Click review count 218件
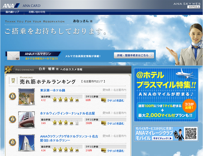Image resolution: width=203 pixels, height=156 pixels. point(89,150)
